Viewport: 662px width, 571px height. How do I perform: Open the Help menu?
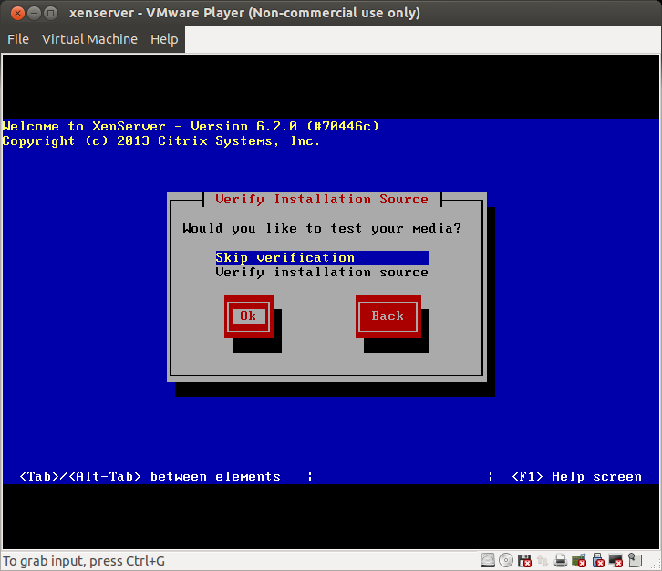point(164,39)
